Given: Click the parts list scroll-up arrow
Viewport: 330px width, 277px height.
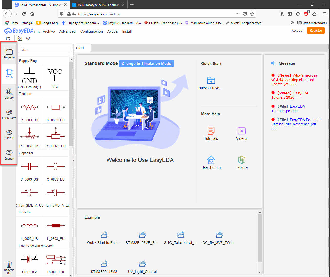Looking at the screenshot, I should click(x=71, y=60).
